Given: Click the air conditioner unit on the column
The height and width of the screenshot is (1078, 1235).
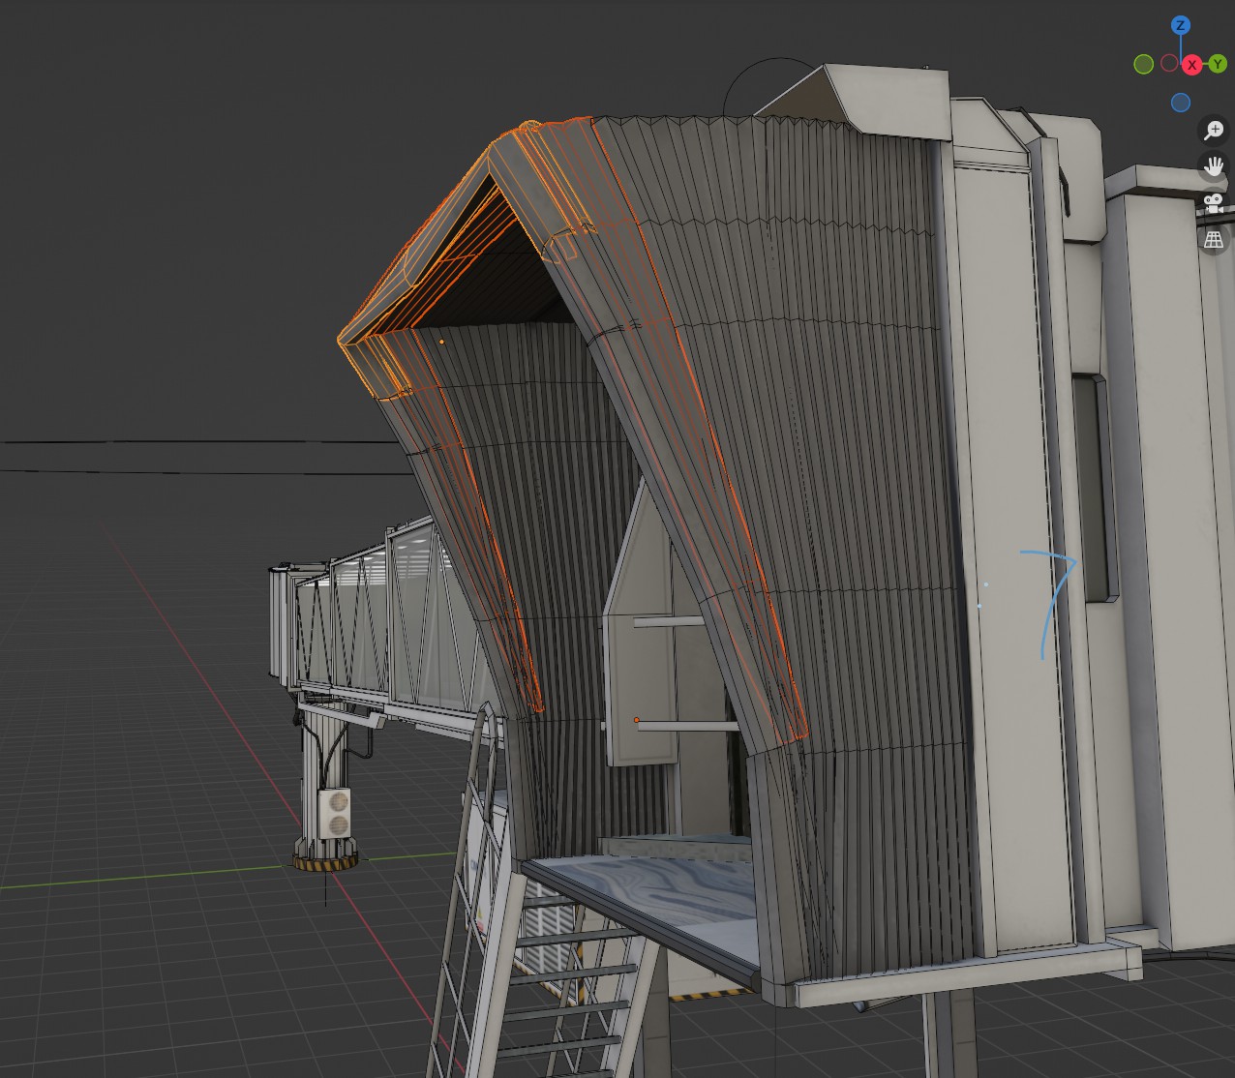Looking at the screenshot, I should click(x=335, y=813).
